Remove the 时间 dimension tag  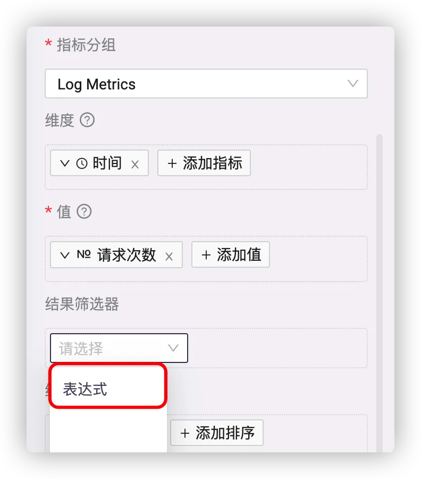(x=135, y=164)
